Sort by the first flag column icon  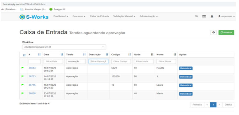coord(24,55)
